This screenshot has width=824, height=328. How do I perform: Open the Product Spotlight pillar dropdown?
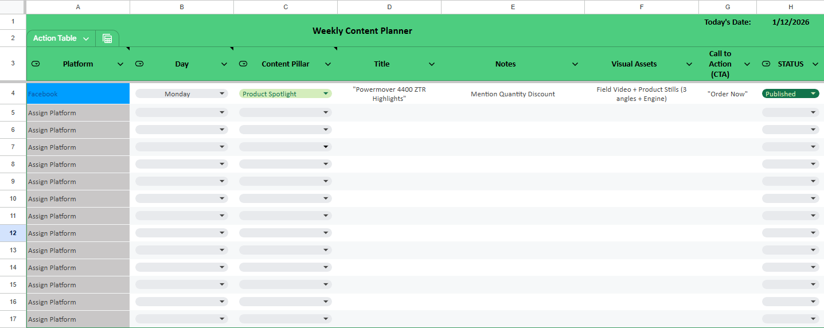tap(286, 93)
